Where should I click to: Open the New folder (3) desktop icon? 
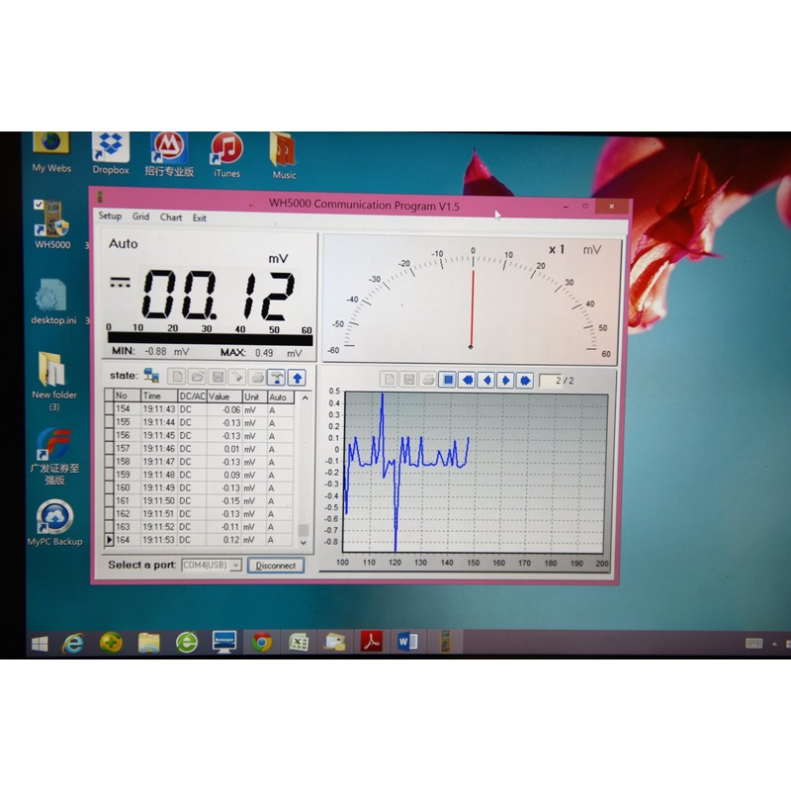coord(53,382)
